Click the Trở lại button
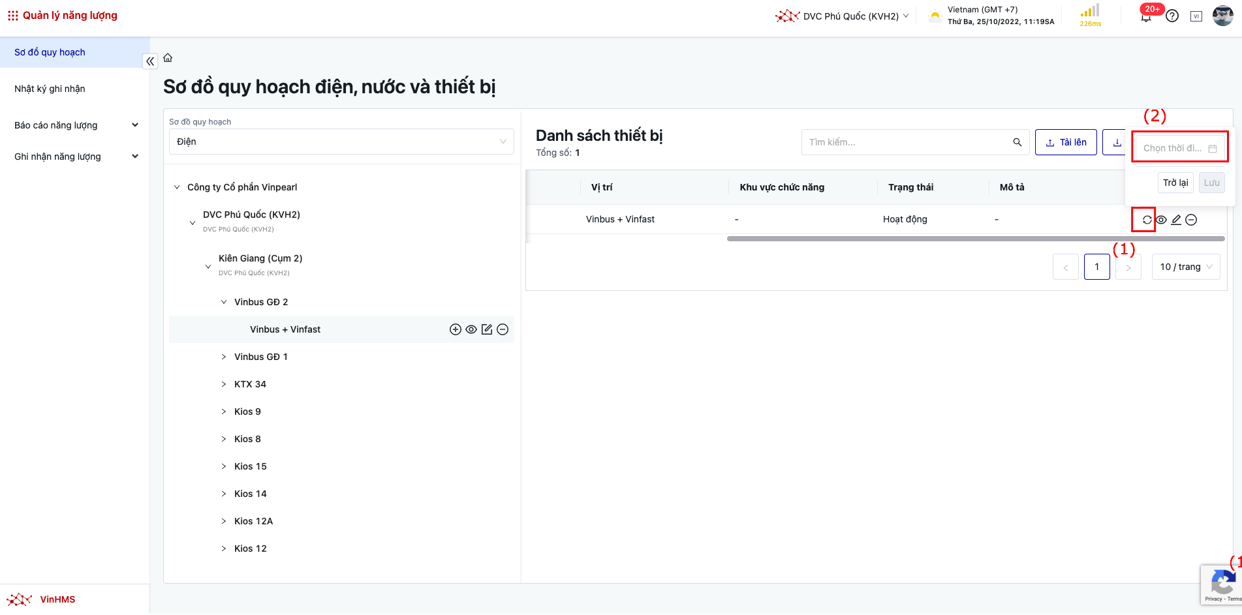The image size is (1242, 615). pyautogui.click(x=1175, y=183)
